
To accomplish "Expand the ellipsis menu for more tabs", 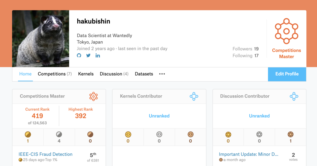I will tap(162, 74).
